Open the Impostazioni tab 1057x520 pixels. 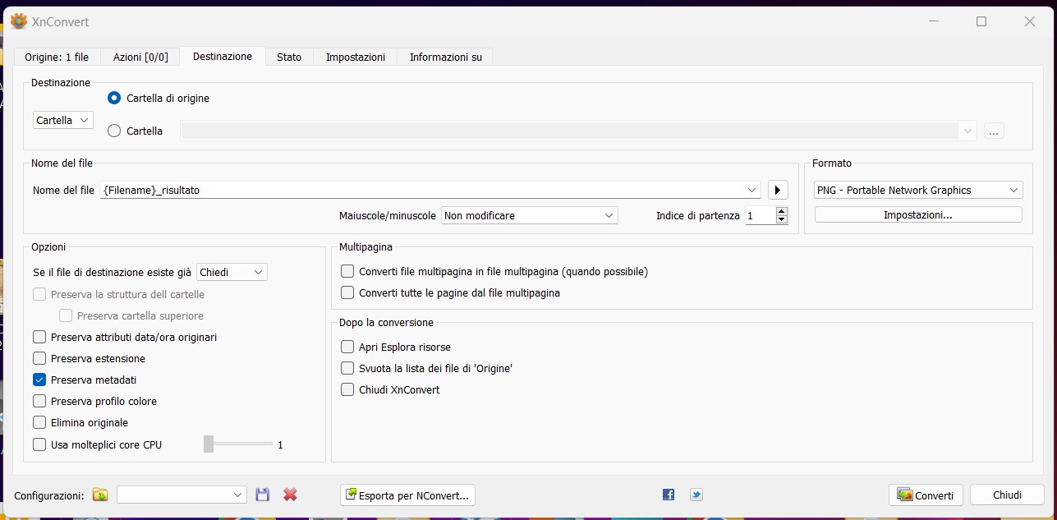[355, 57]
